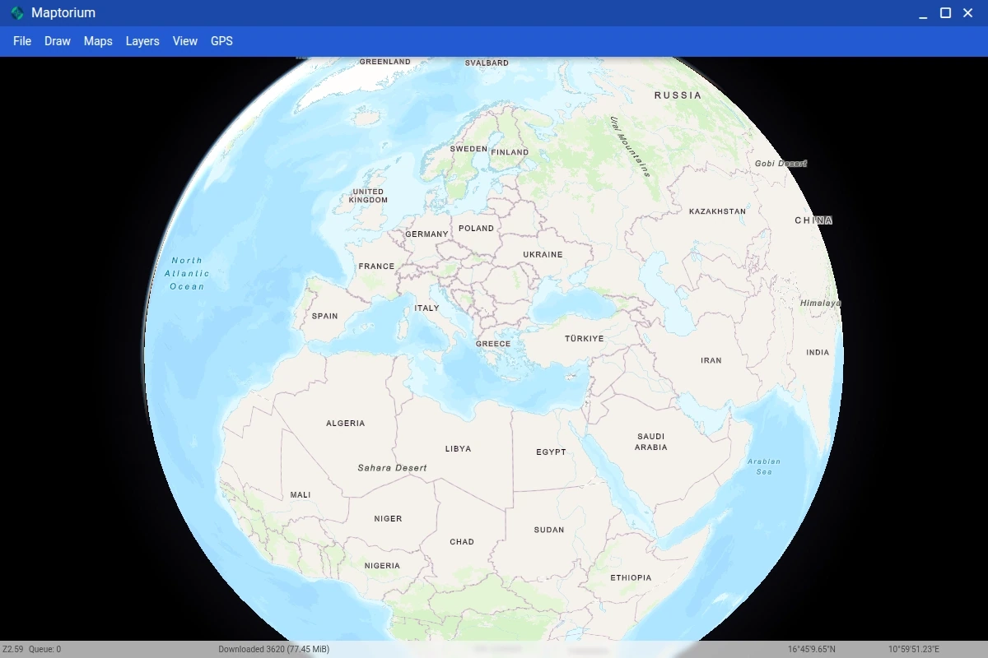Open the View menu
The image size is (988, 658).
coord(185,41)
